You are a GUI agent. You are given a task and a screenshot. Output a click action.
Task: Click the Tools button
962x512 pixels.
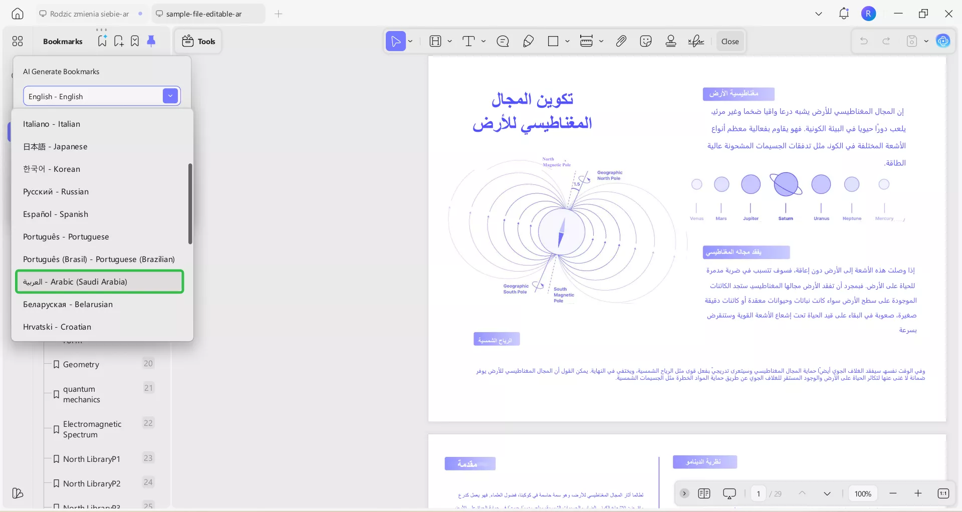tap(197, 41)
